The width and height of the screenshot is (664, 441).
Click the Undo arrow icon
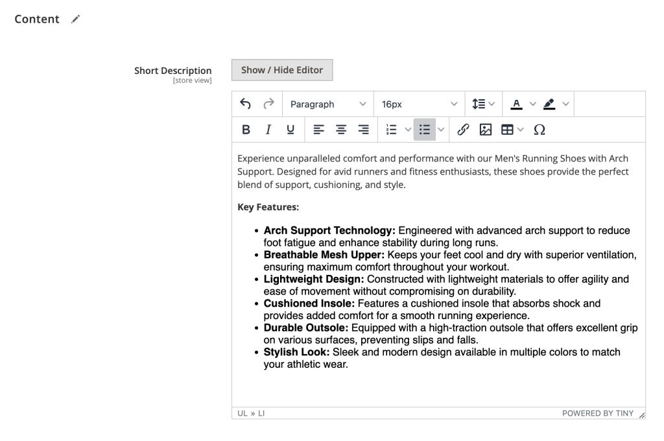(x=246, y=104)
